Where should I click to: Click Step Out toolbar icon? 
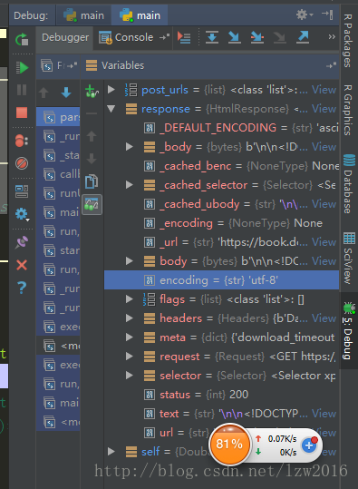coord(303,37)
